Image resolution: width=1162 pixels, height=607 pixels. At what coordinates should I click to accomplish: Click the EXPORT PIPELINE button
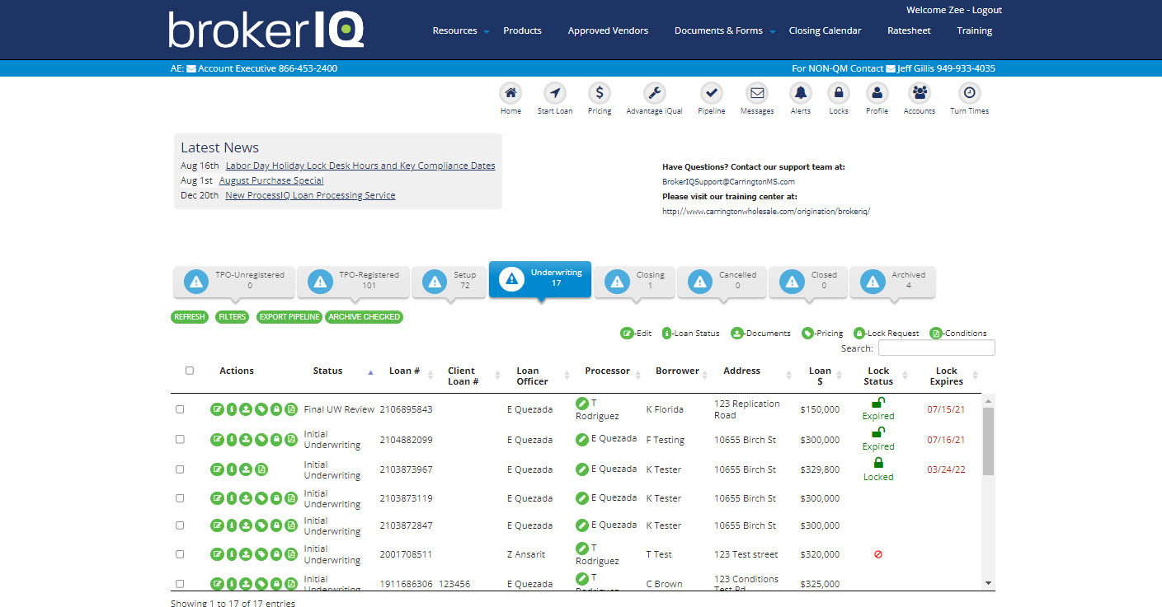(x=289, y=317)
